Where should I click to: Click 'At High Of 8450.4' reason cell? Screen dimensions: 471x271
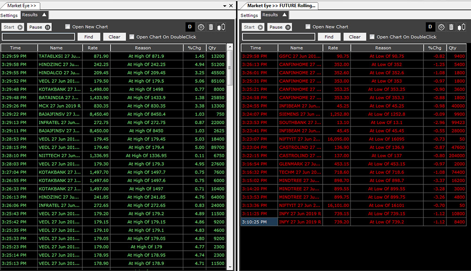(x=146, y=114)
